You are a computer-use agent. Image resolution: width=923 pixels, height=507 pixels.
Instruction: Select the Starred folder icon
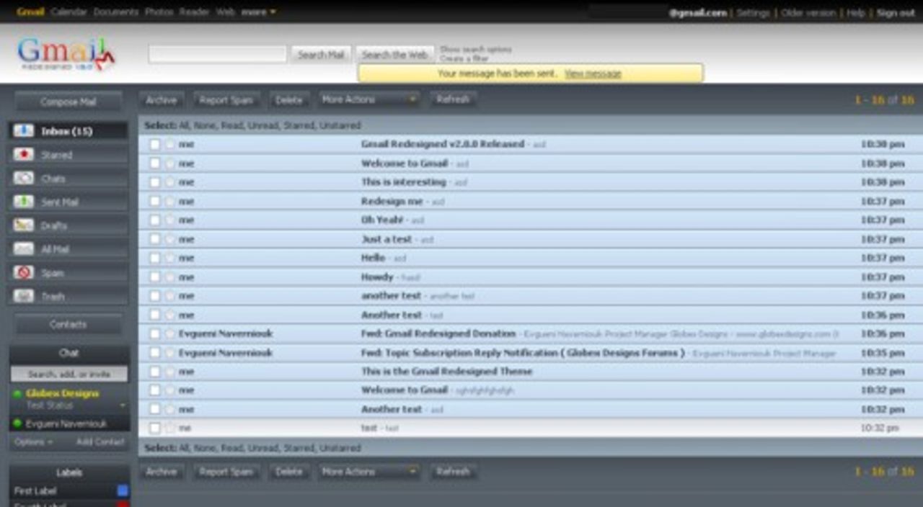[x=25, y=154]
